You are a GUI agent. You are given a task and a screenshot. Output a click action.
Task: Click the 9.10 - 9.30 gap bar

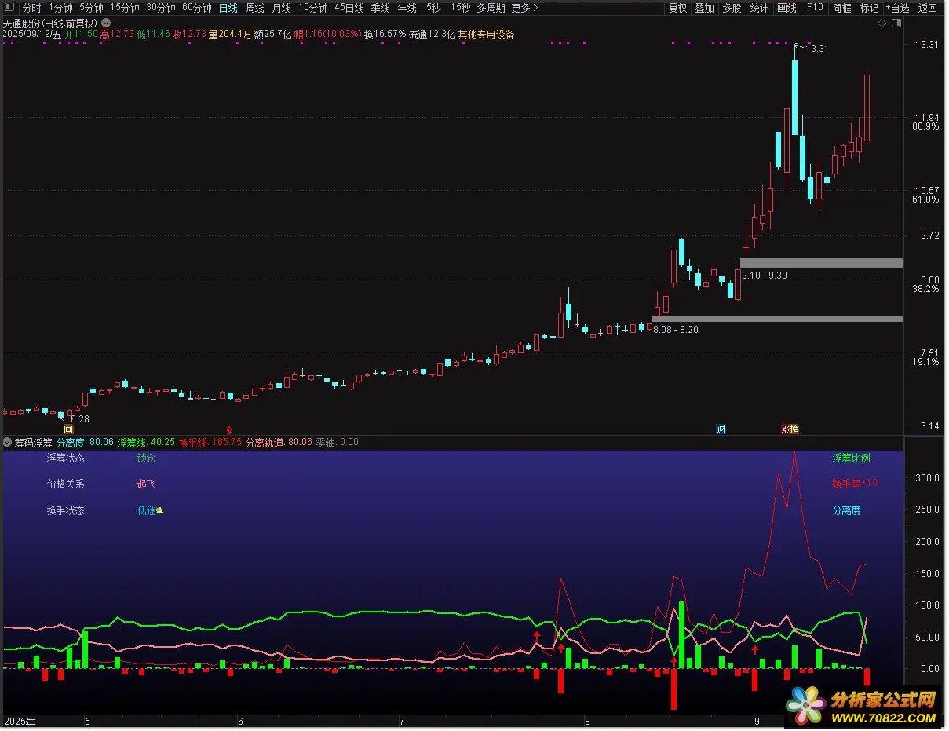pos(822,263)
